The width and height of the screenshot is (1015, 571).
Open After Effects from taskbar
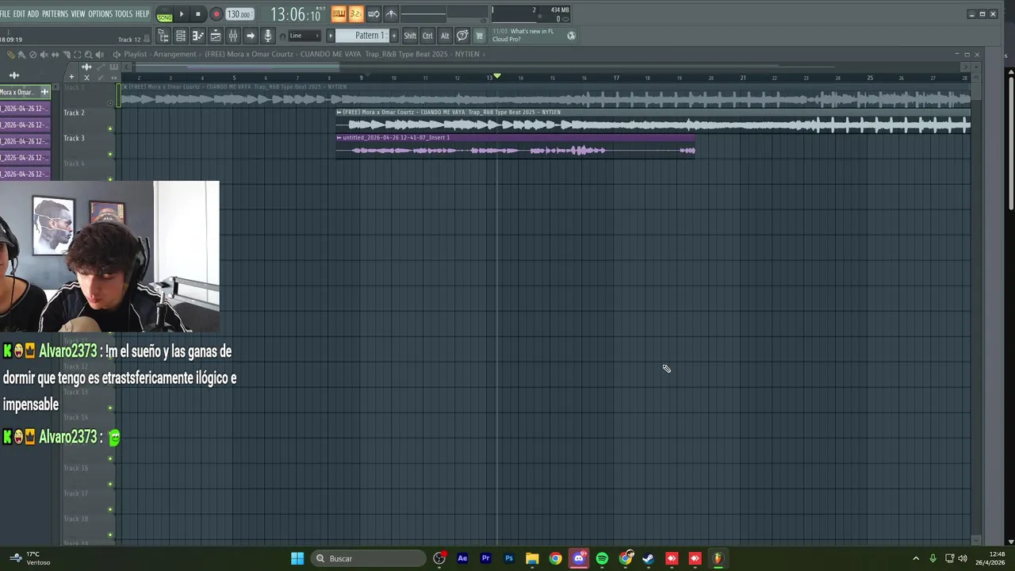pyautogui.click(x=462, y=558)
